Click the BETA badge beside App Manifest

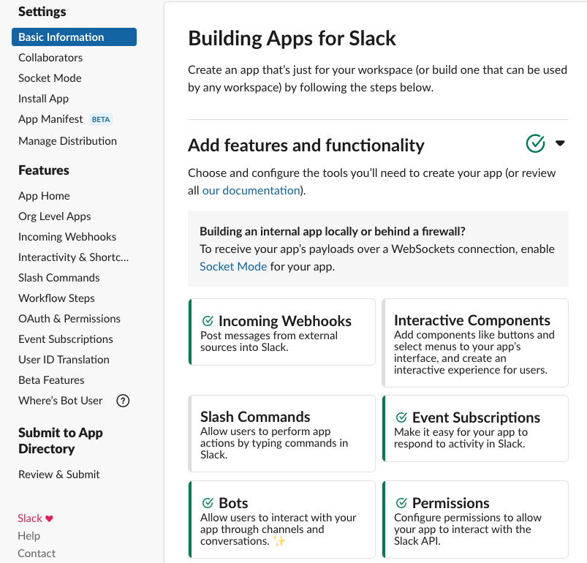101,119
